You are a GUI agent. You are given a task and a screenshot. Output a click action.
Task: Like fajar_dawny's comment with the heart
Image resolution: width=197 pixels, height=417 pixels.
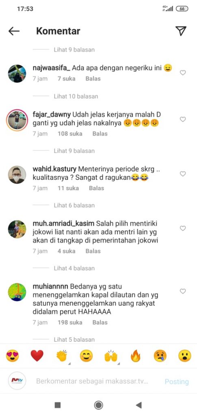coord(183,119)
